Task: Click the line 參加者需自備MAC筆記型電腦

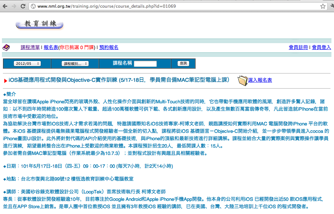Action: click(x=106, y=153)
